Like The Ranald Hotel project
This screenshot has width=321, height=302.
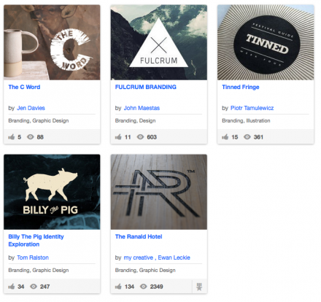[x=118, y=287]
